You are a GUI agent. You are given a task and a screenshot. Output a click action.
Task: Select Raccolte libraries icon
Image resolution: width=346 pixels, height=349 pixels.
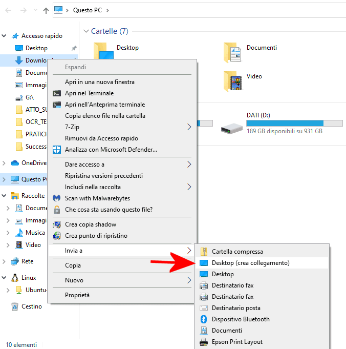click(x=15, y=196)
